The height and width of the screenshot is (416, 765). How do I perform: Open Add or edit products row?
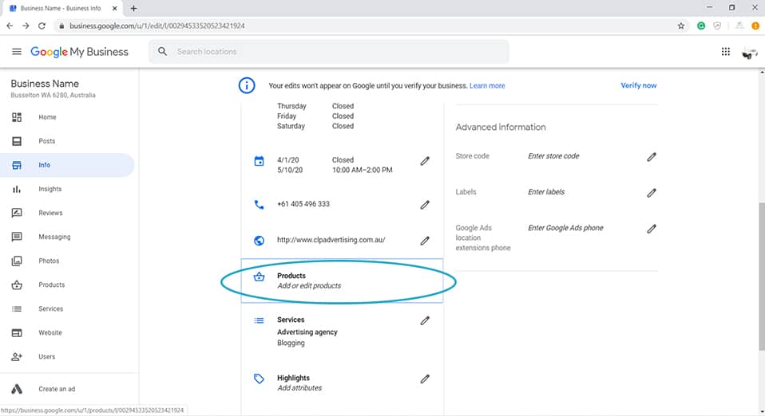(x=342, y=281)
